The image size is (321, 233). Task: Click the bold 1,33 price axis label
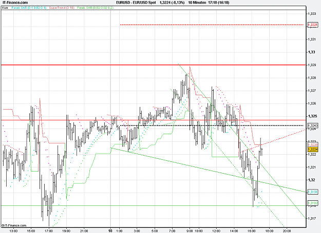point(312,52)
